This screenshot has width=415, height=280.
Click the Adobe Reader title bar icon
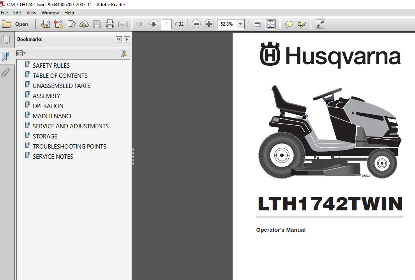tap(3, 4)
